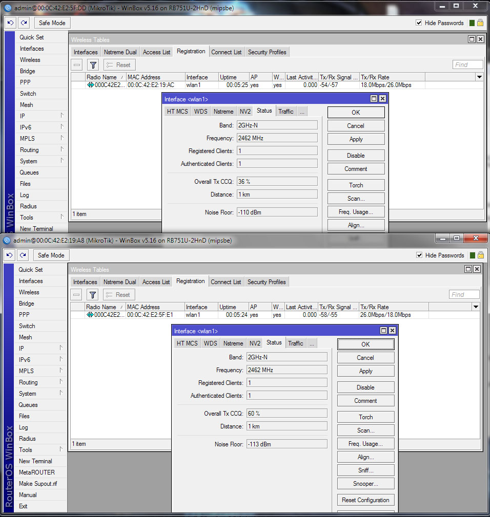Open column dropdown arrow in the top registration table
This screenshot has height=517, width=490.
[479, 77]
